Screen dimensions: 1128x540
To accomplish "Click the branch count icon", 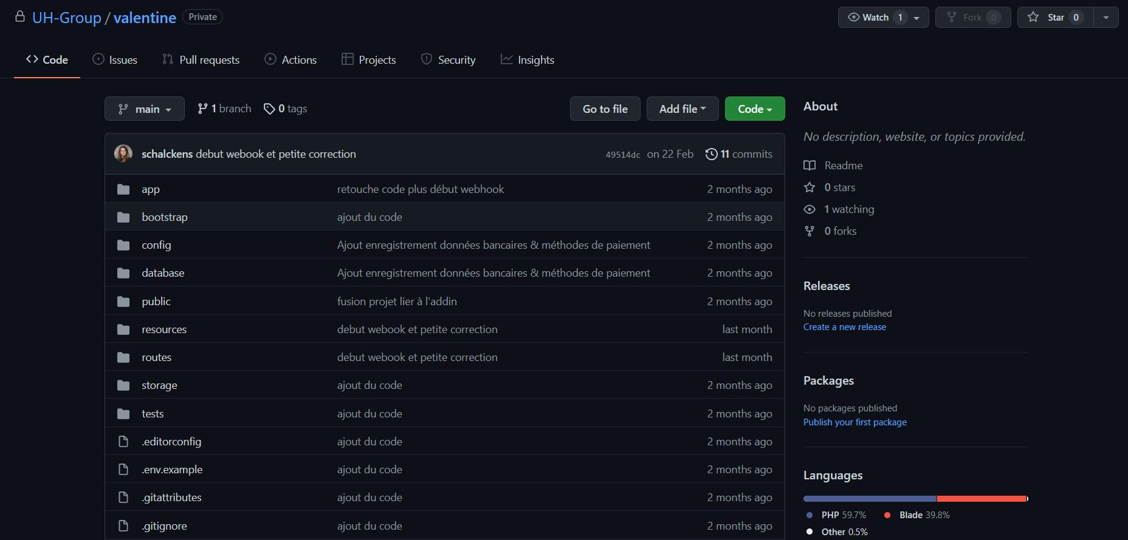I will pyautogui.click(x=202, y=109).
